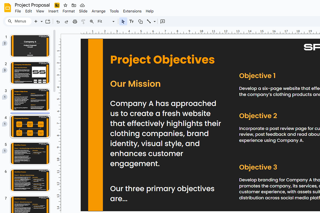Choose the Select arrow cursor tool
The width and height of the screenshot is (320, 213).
click(x=123, y=22)
